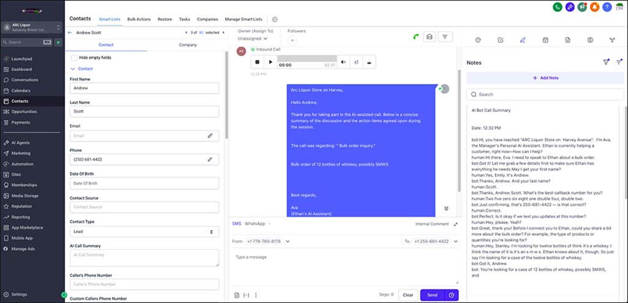
Task: Click the purple bandage icon in top header
Action: (569, 7)
